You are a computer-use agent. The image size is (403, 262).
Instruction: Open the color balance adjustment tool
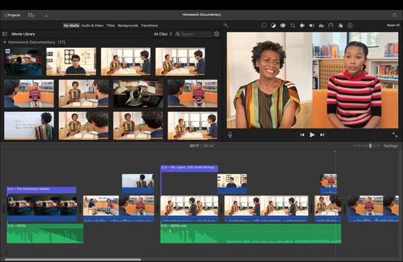tap(274, 26)
